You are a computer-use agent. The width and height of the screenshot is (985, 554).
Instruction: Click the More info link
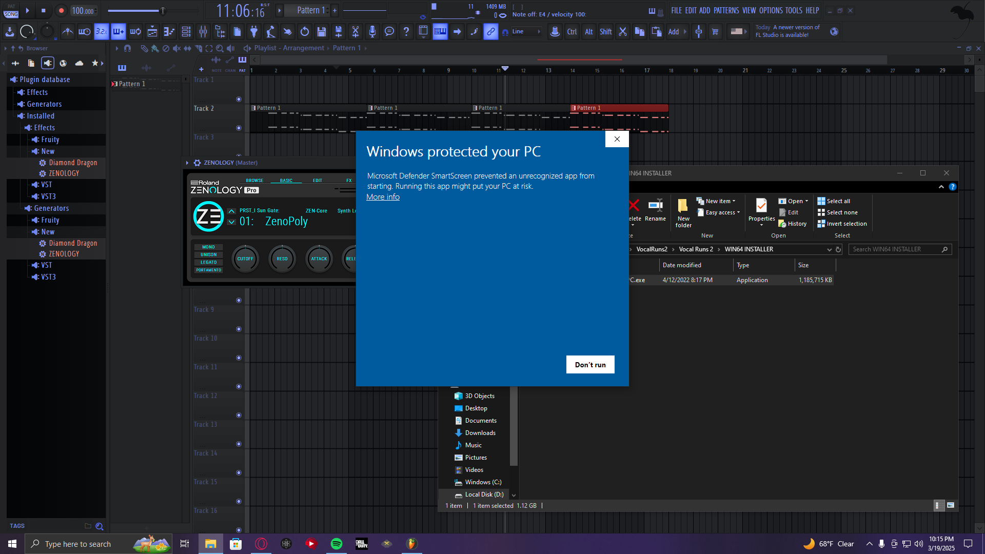[x=383, y=197]
